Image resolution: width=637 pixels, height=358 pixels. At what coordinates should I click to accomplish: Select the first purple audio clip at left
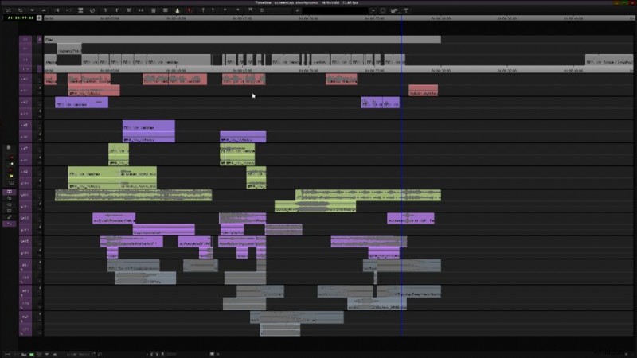(x=81, y=103)
